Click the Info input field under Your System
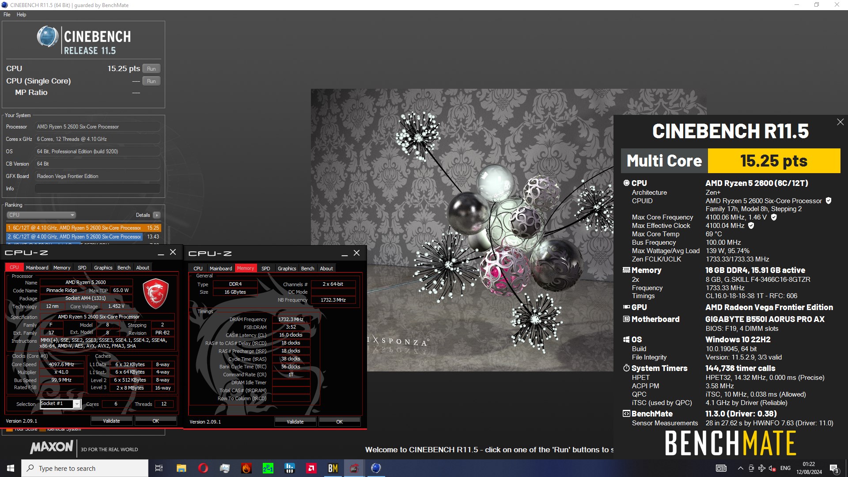The width and height of the screenshot is (848, 477). click(97, 189)
